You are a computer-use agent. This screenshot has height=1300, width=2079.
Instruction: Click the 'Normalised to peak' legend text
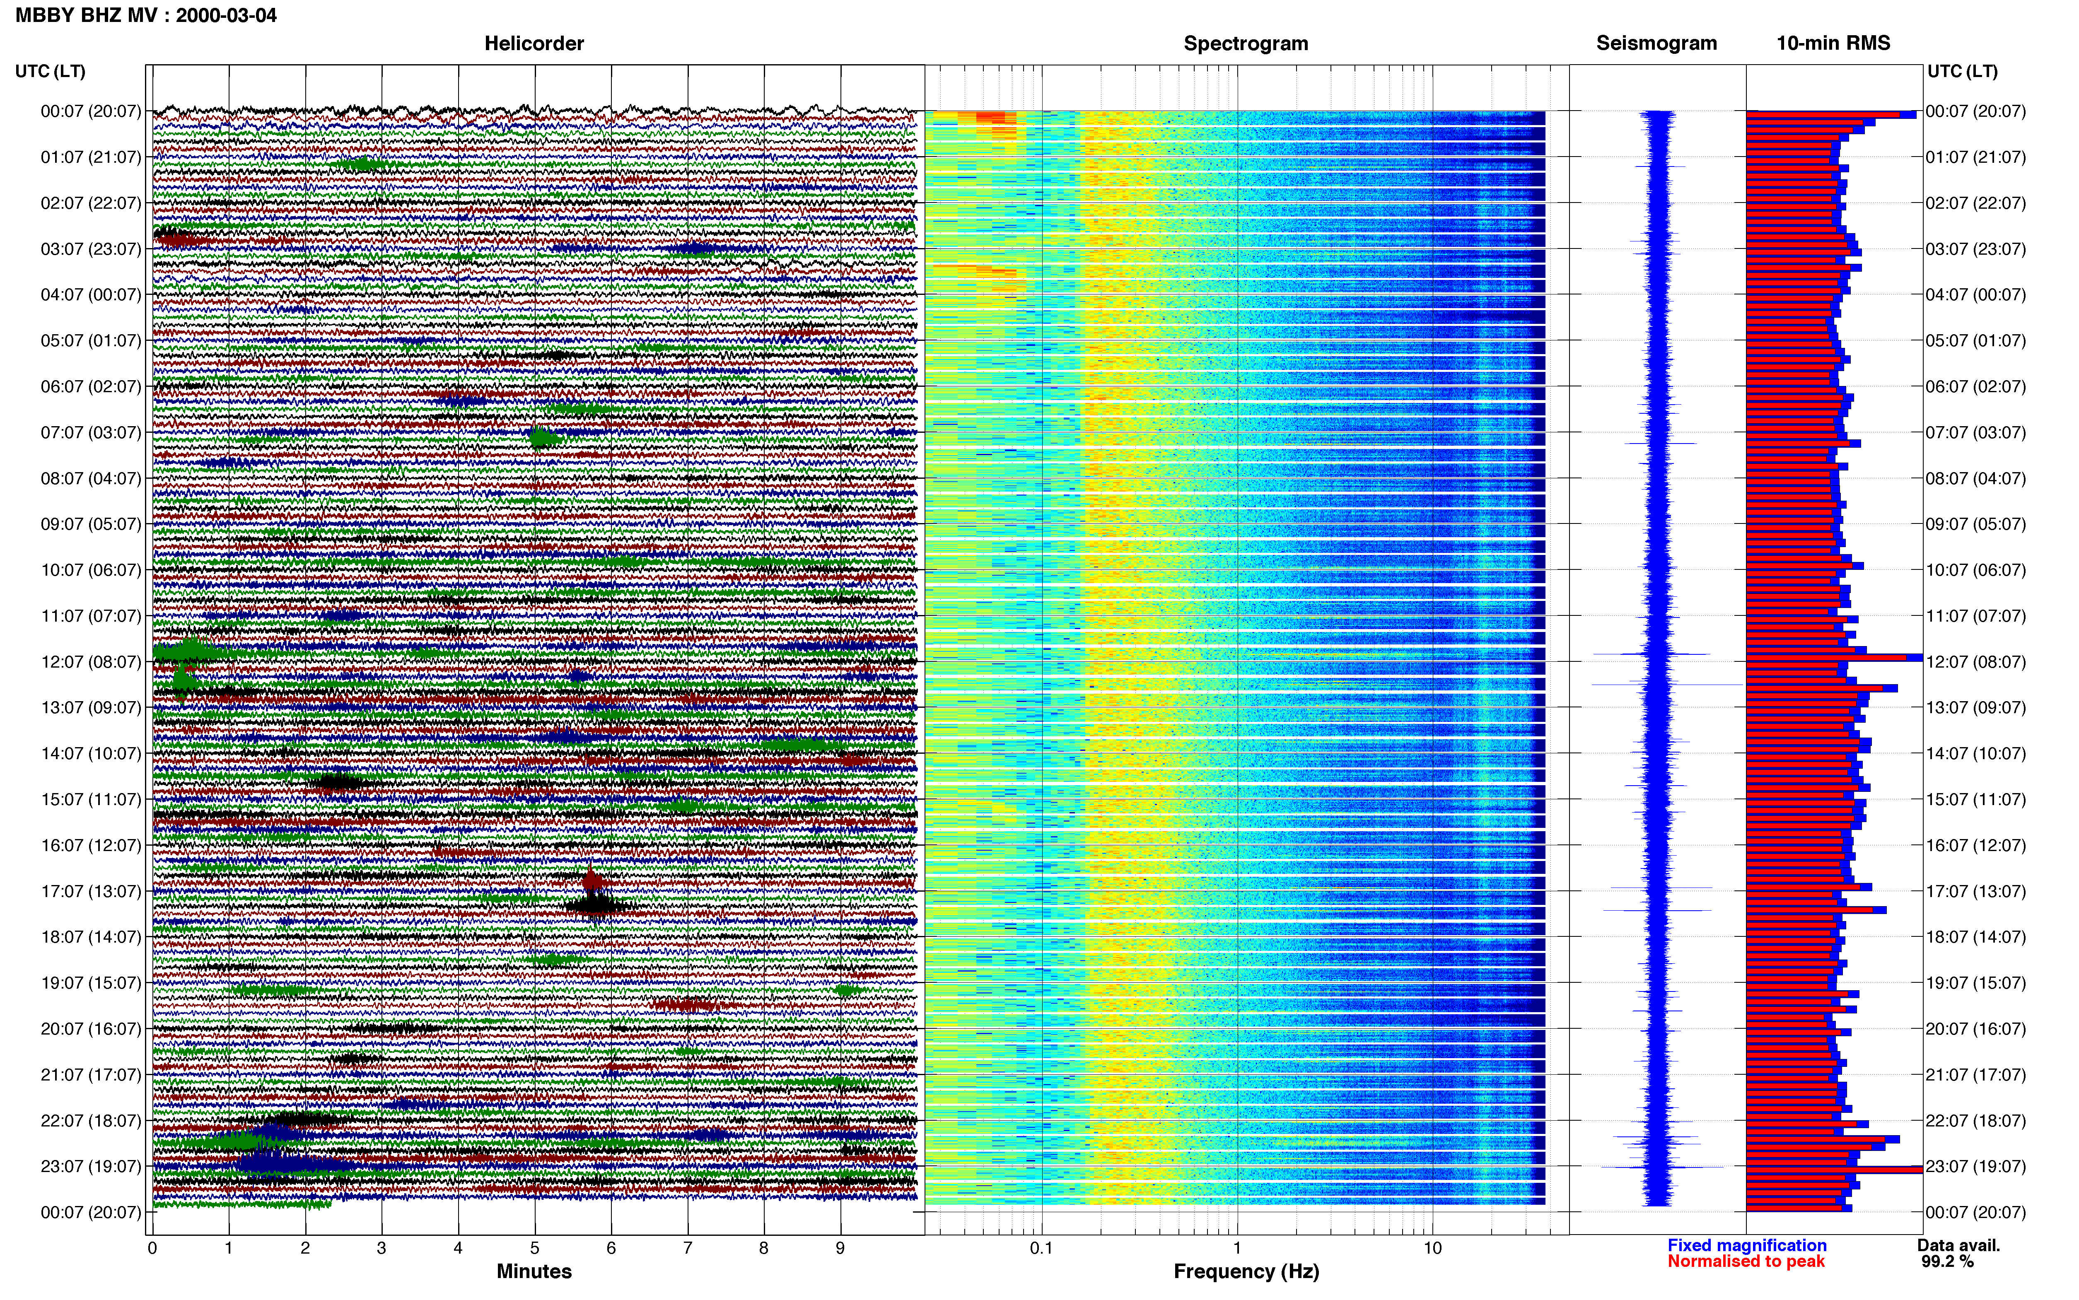pos(1746,1261)
